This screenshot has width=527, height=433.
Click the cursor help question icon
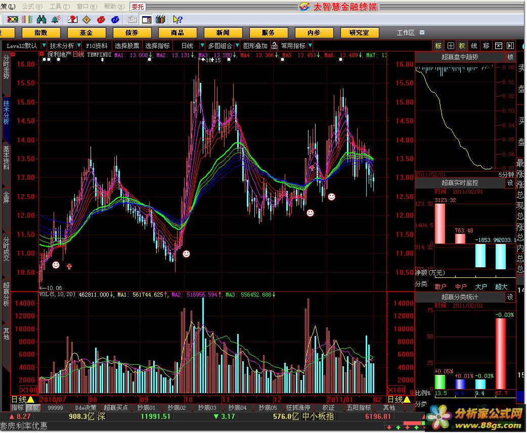click(x=178, y=20)
